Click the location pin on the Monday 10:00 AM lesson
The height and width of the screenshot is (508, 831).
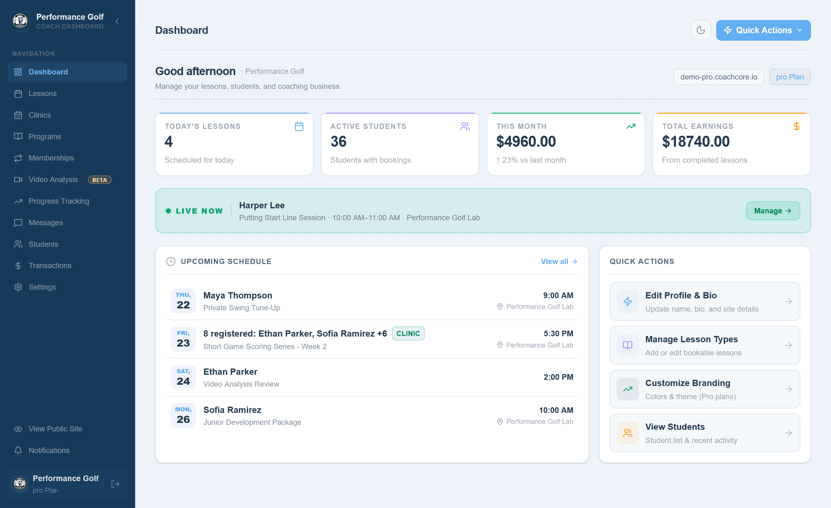(500, 422)
